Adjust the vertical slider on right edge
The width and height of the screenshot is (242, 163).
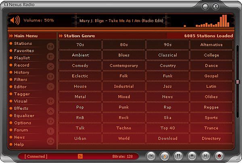(x=238, y=82)
